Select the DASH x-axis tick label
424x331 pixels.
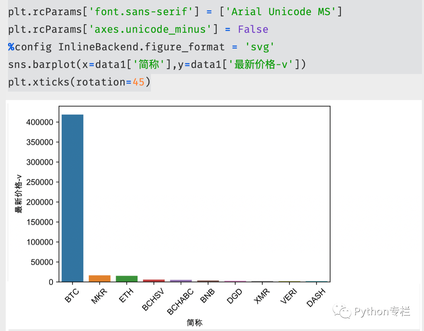click(316, 297)
